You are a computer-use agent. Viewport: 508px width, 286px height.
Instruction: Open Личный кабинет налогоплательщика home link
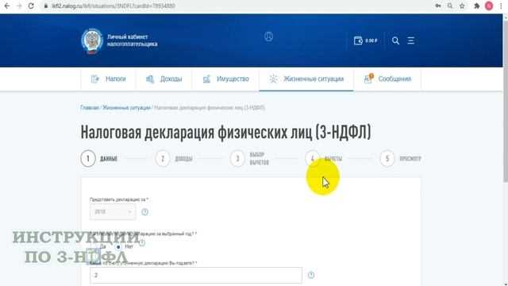point(133,41)
